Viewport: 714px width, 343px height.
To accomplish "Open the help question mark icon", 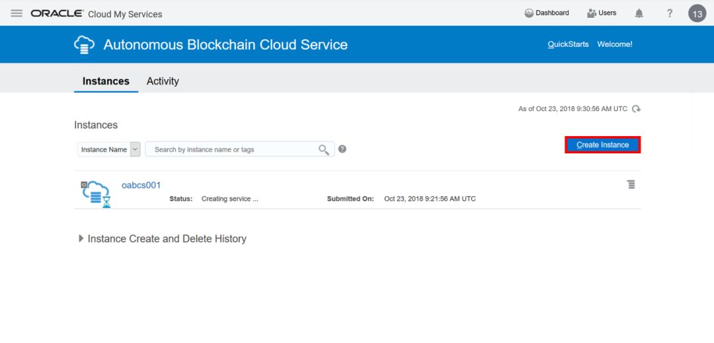I will click(x=669, y=13).
